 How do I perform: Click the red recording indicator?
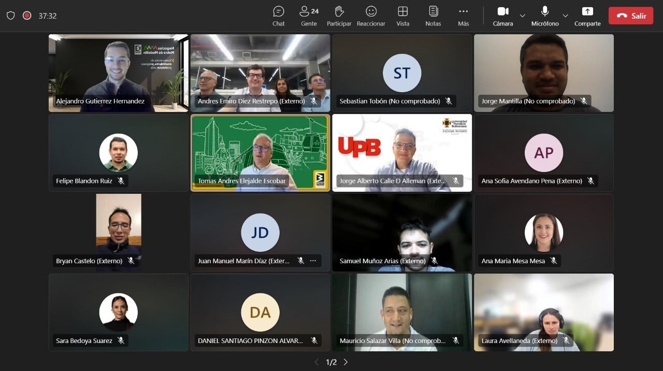point(27,16)
